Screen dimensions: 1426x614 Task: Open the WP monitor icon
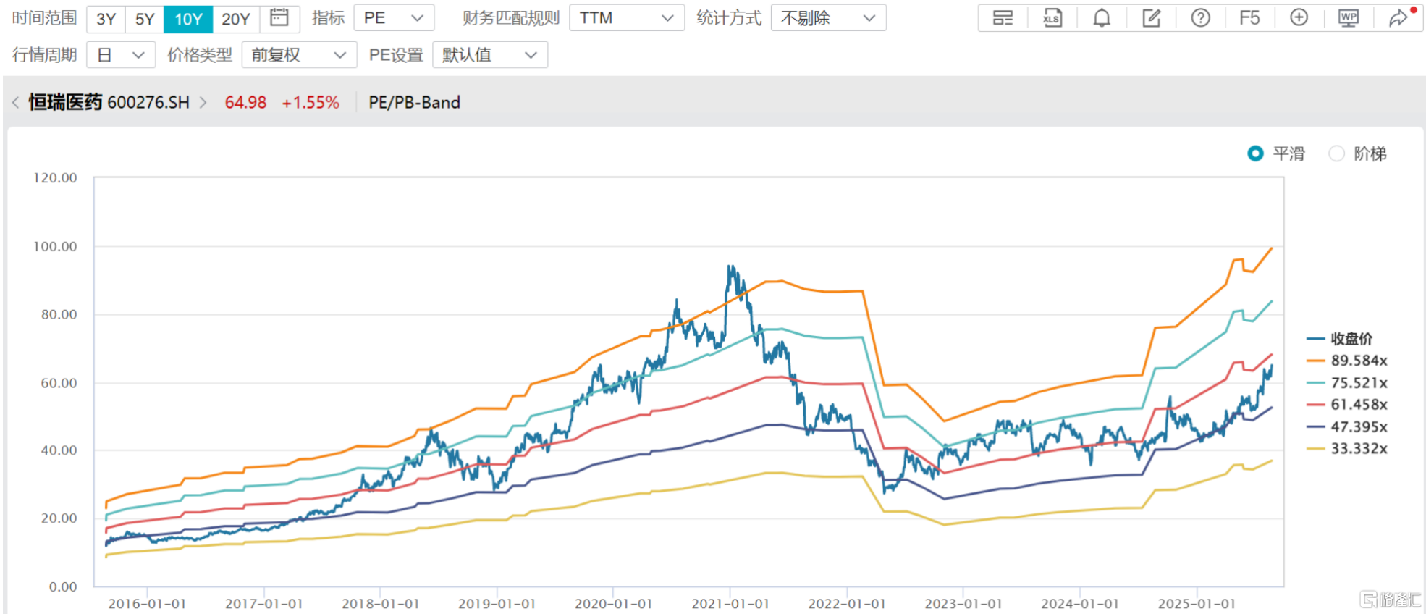pyautogui.click(x=1349, y=18)
